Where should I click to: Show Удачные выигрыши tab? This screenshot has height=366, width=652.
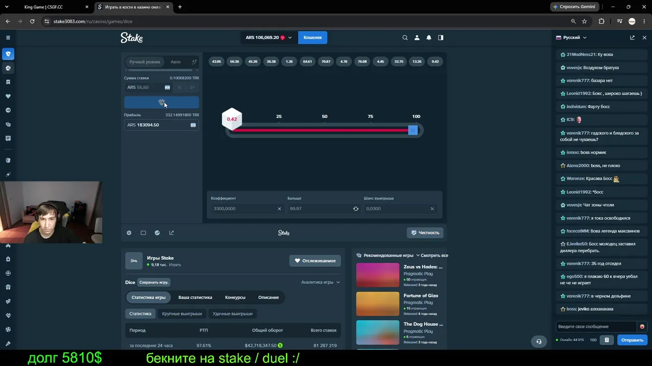click(232, 314)
